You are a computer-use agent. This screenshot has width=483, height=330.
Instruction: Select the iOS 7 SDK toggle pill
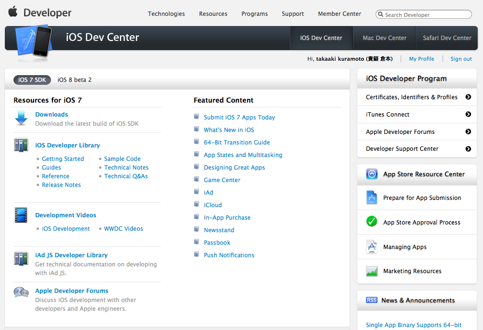32,80
